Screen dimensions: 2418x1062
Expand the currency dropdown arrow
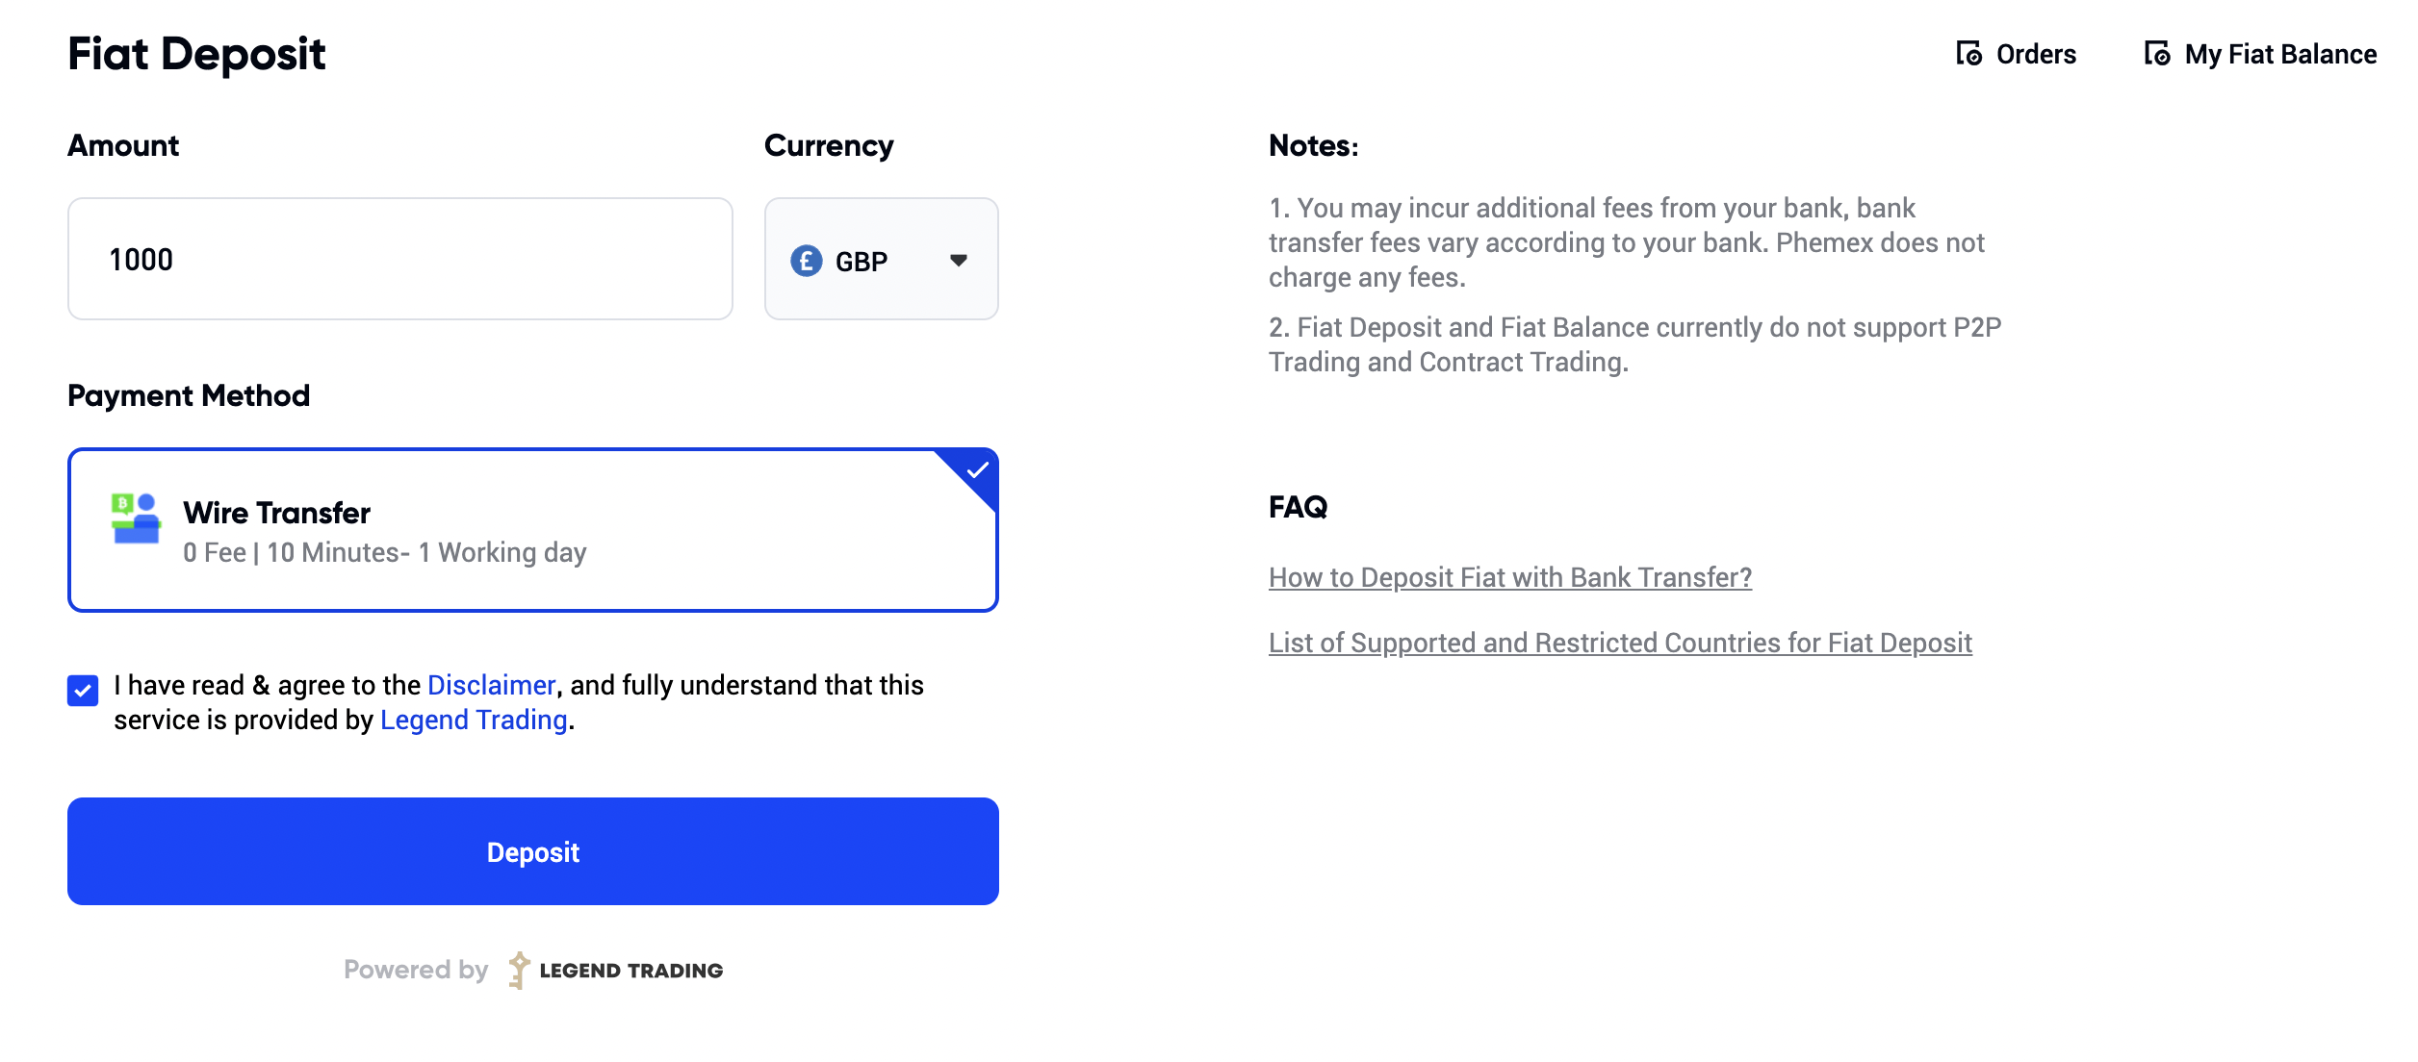pyautogui.click(x=958, y=260)
